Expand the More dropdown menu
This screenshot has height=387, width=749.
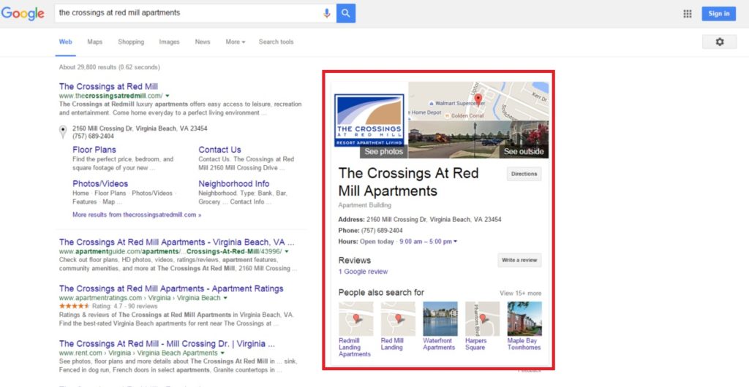235,42
